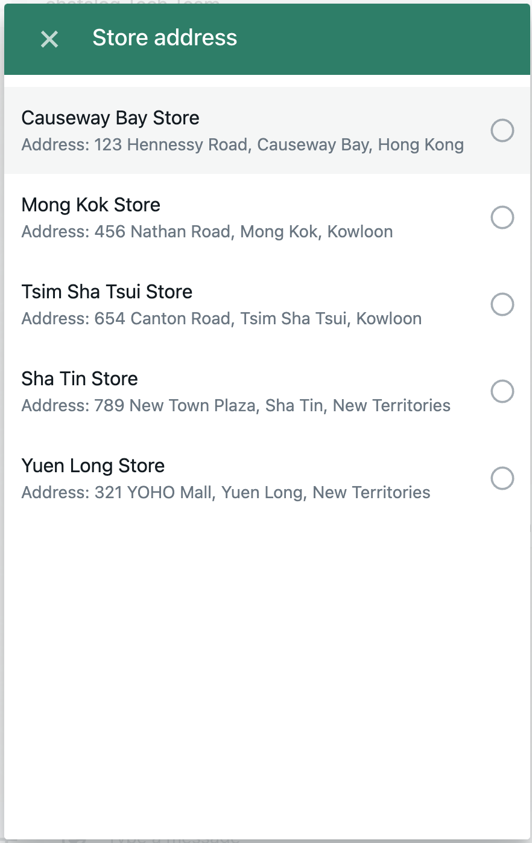Viewport: 532px width, 843px height.
Task: Click the 654 Canton Road address line
Action: point(221,319)
